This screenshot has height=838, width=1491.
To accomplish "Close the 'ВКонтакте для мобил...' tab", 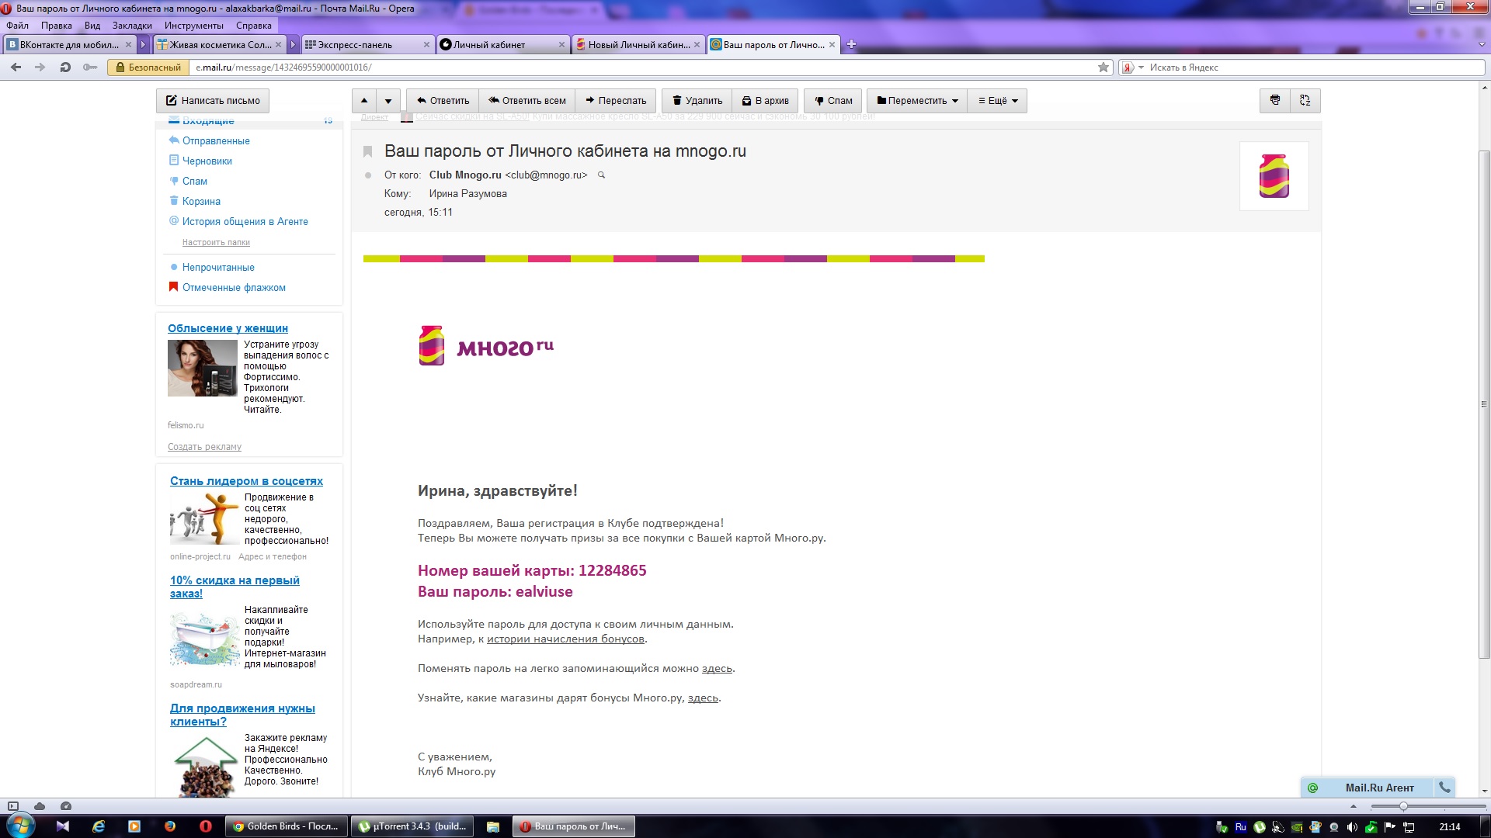I will click(129, 45).
